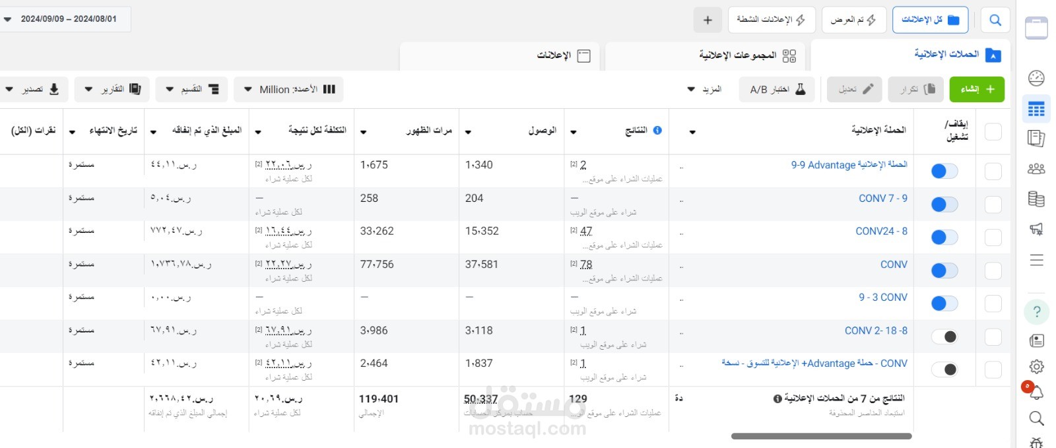This screenshot has width=1056, height=448.
Task: Open the search magnifier at top of page
Action: (995, 20)
